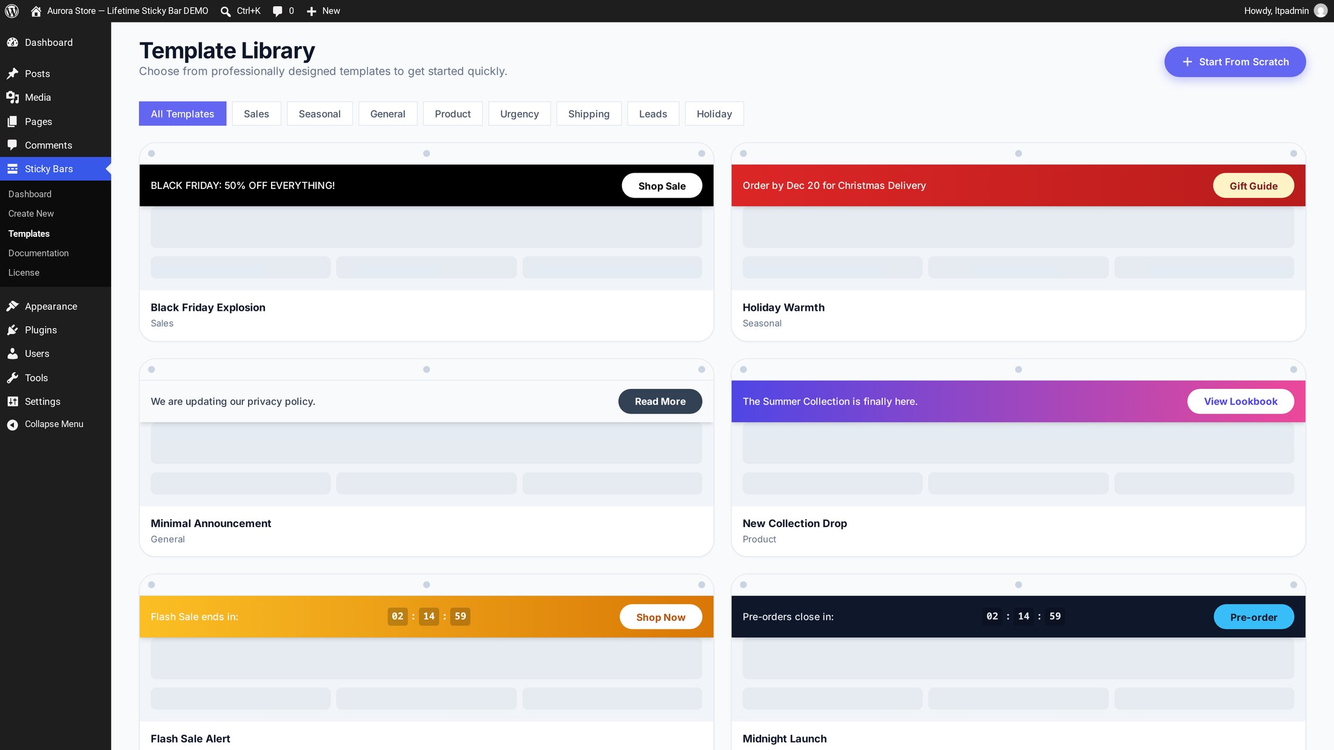Image resolution: width=1334 pixels, height=750 pixels.
Task: Open License submenu link
Action: pyautogui.click(x=24, y=273)
